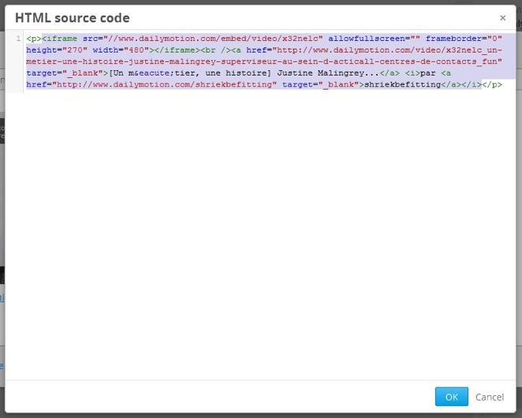522x418 pixels.
Task: Click the <br /> tag in code
Action: tap(215, 50)
